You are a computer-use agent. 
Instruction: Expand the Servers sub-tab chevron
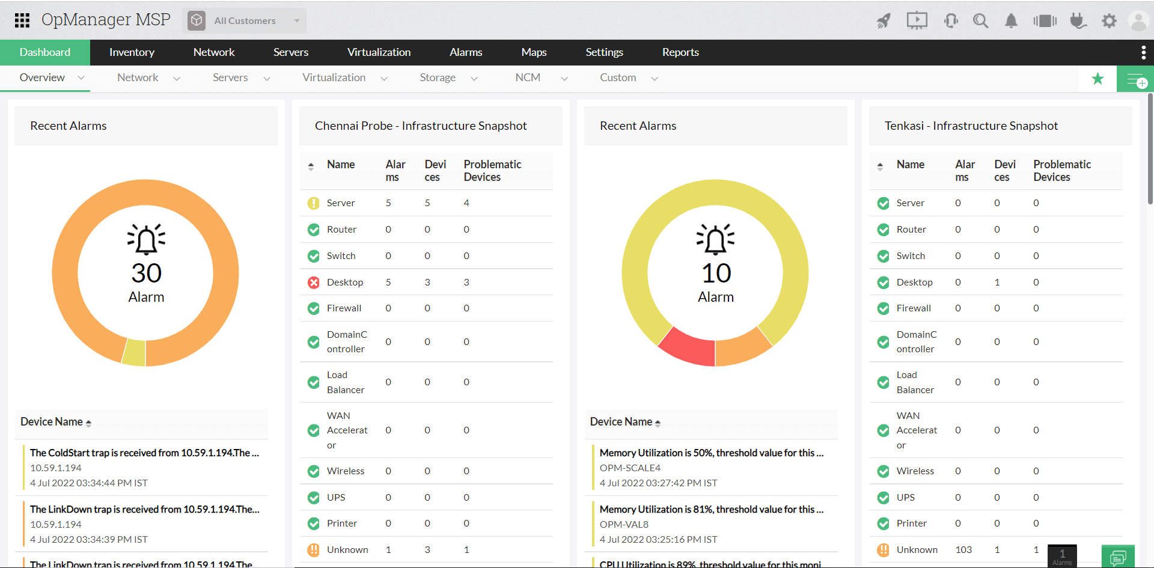point(267,79)
